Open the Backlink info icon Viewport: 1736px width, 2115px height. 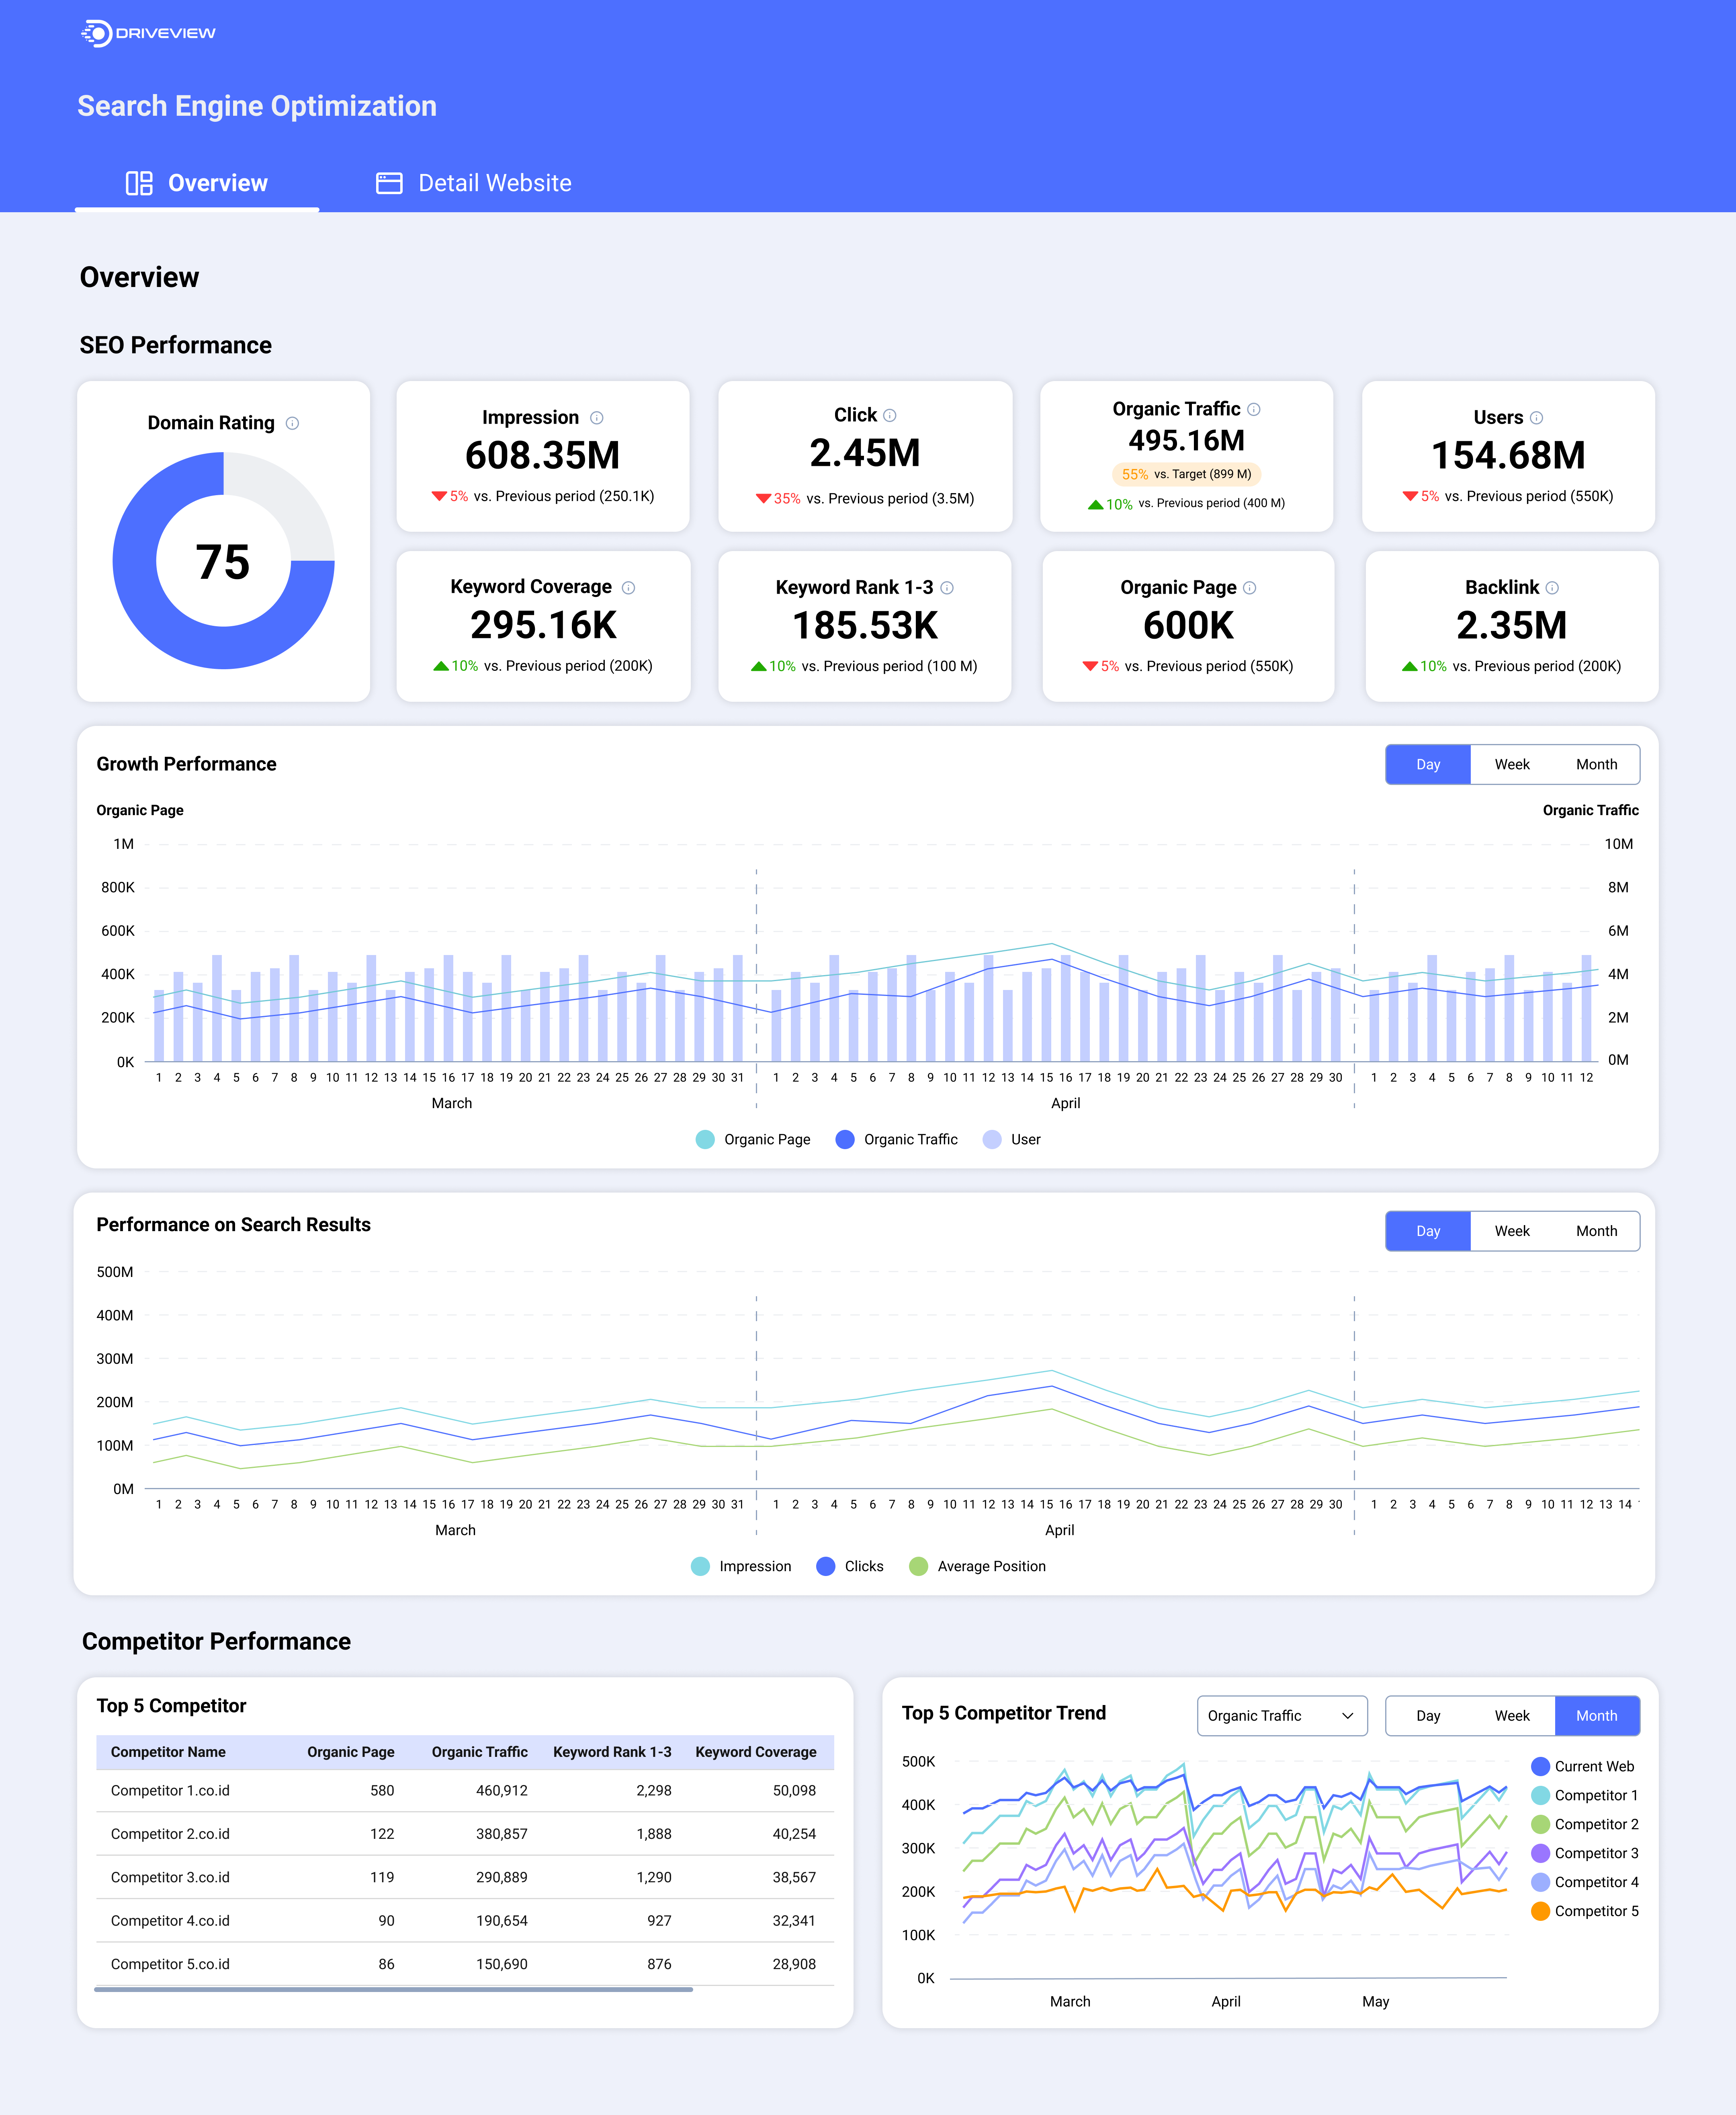tap(1552, 588)
